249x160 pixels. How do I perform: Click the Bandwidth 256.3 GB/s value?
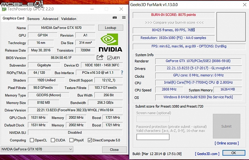105,102
